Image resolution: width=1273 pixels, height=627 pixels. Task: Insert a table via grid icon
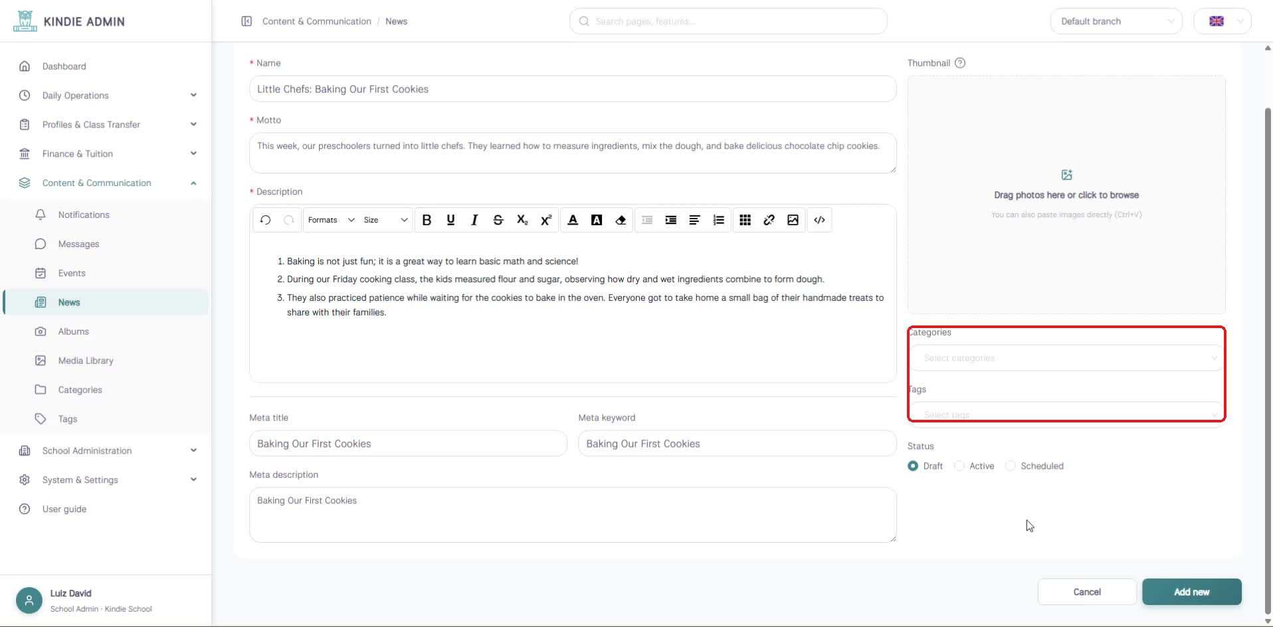(745, 220)
